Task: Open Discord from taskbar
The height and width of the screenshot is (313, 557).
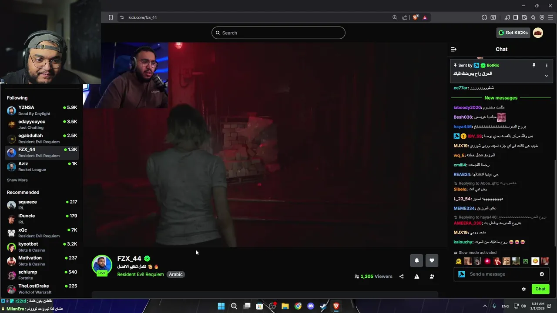Action: pyautogui.click(x=311, y=306)
